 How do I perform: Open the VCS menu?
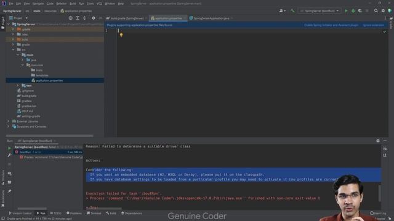[99, 4]
